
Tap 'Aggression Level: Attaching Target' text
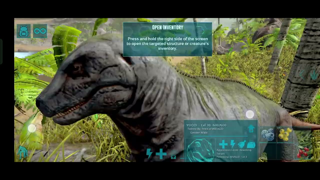[x=234, y=152]
